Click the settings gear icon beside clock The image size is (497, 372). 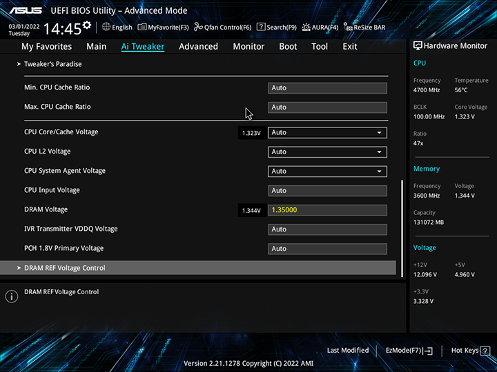click(87, 26)
